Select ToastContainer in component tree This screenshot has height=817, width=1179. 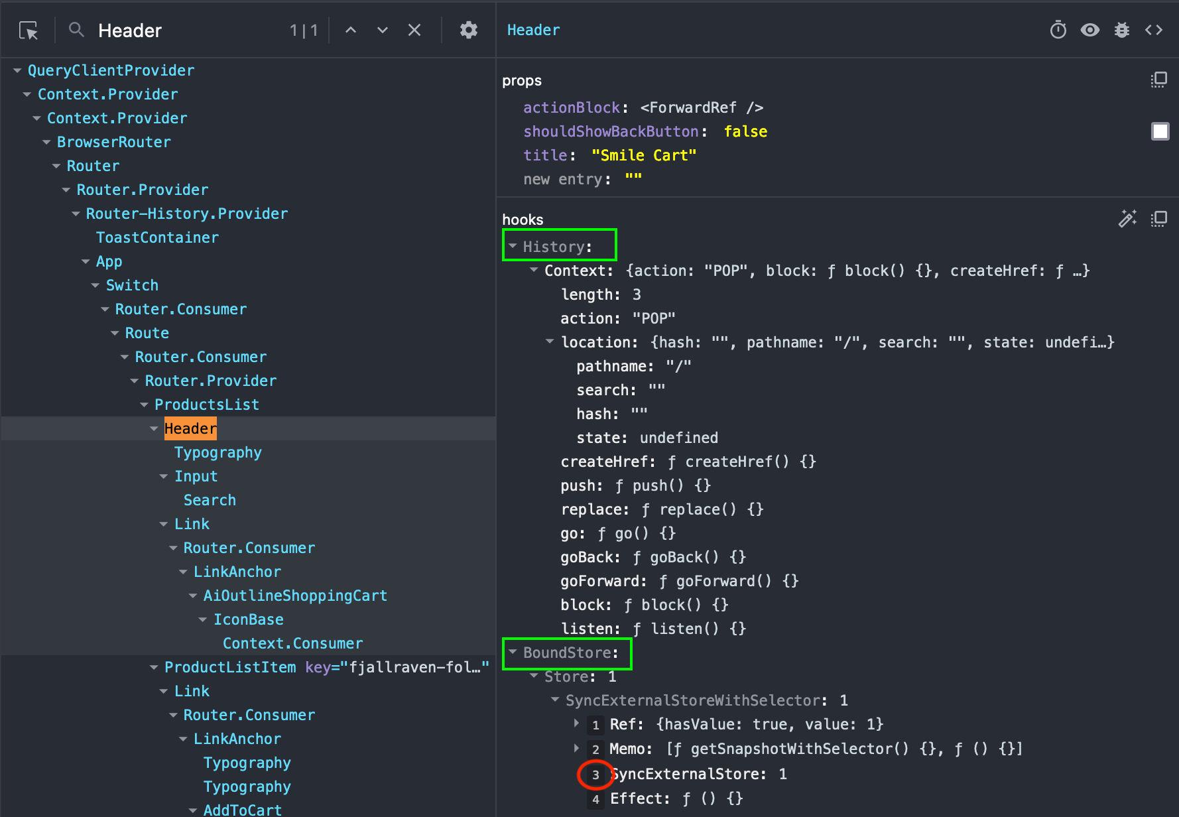click(157, 237)
